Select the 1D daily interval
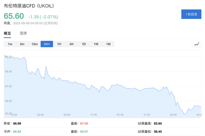The width and height of the screenshot is (205, 136). point(84,44)
